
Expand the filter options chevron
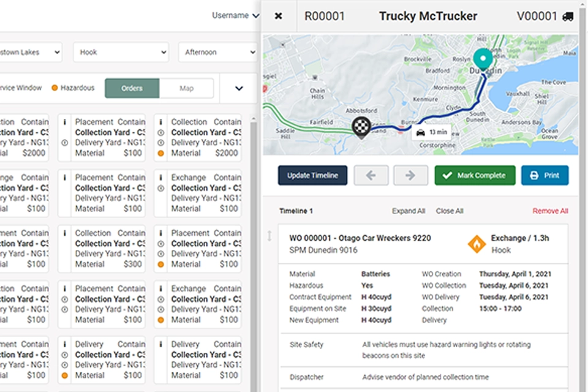pyautogui.click(x=239, y=88)
